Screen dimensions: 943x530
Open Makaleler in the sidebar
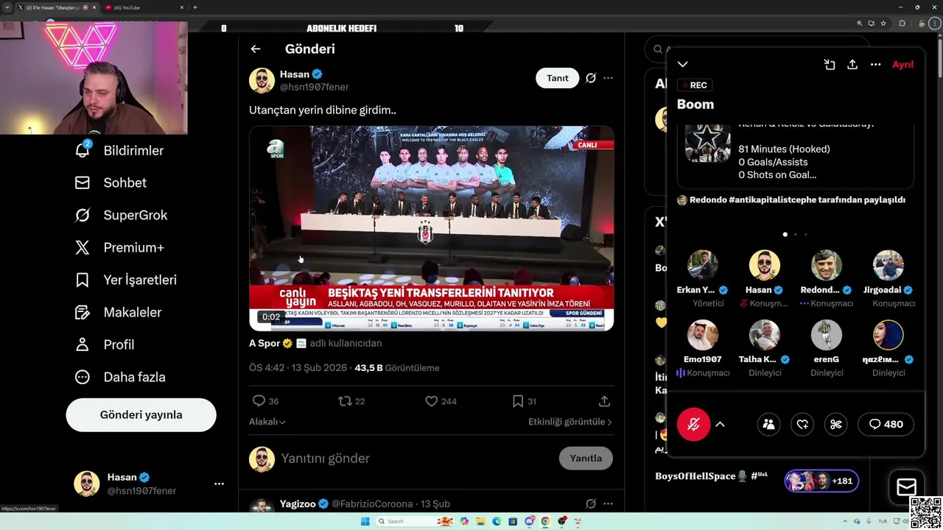[x=118, y=312]
